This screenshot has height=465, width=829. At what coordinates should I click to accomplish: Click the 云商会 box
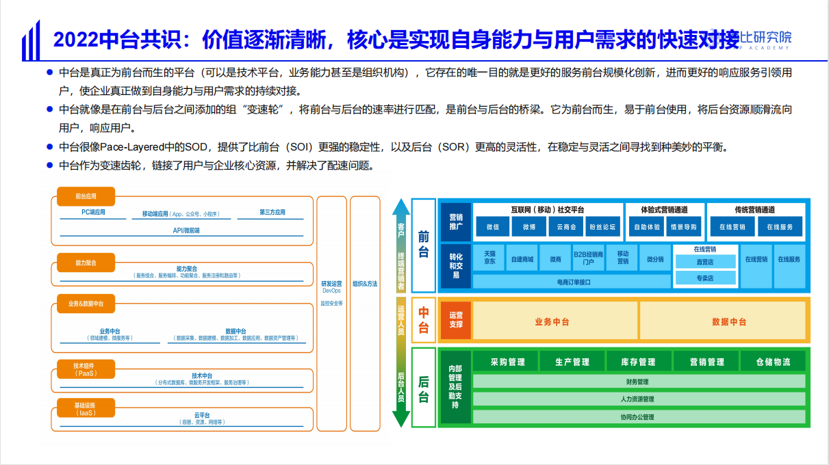566,227
